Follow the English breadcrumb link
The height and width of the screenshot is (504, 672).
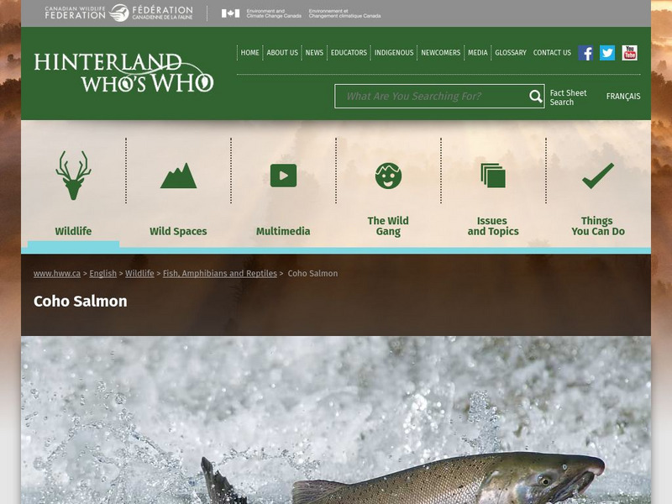pos(102,274)
